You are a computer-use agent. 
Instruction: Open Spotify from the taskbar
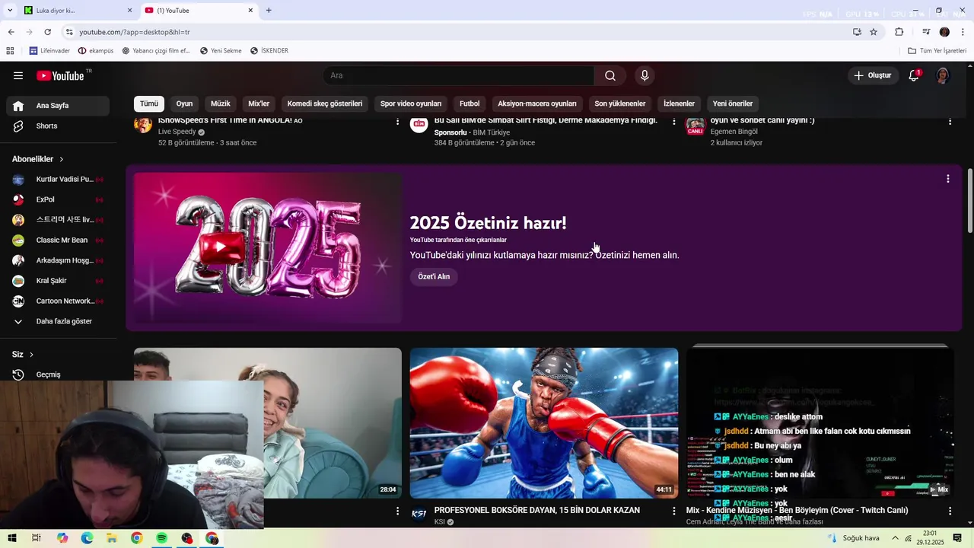(x=161, y=538)
